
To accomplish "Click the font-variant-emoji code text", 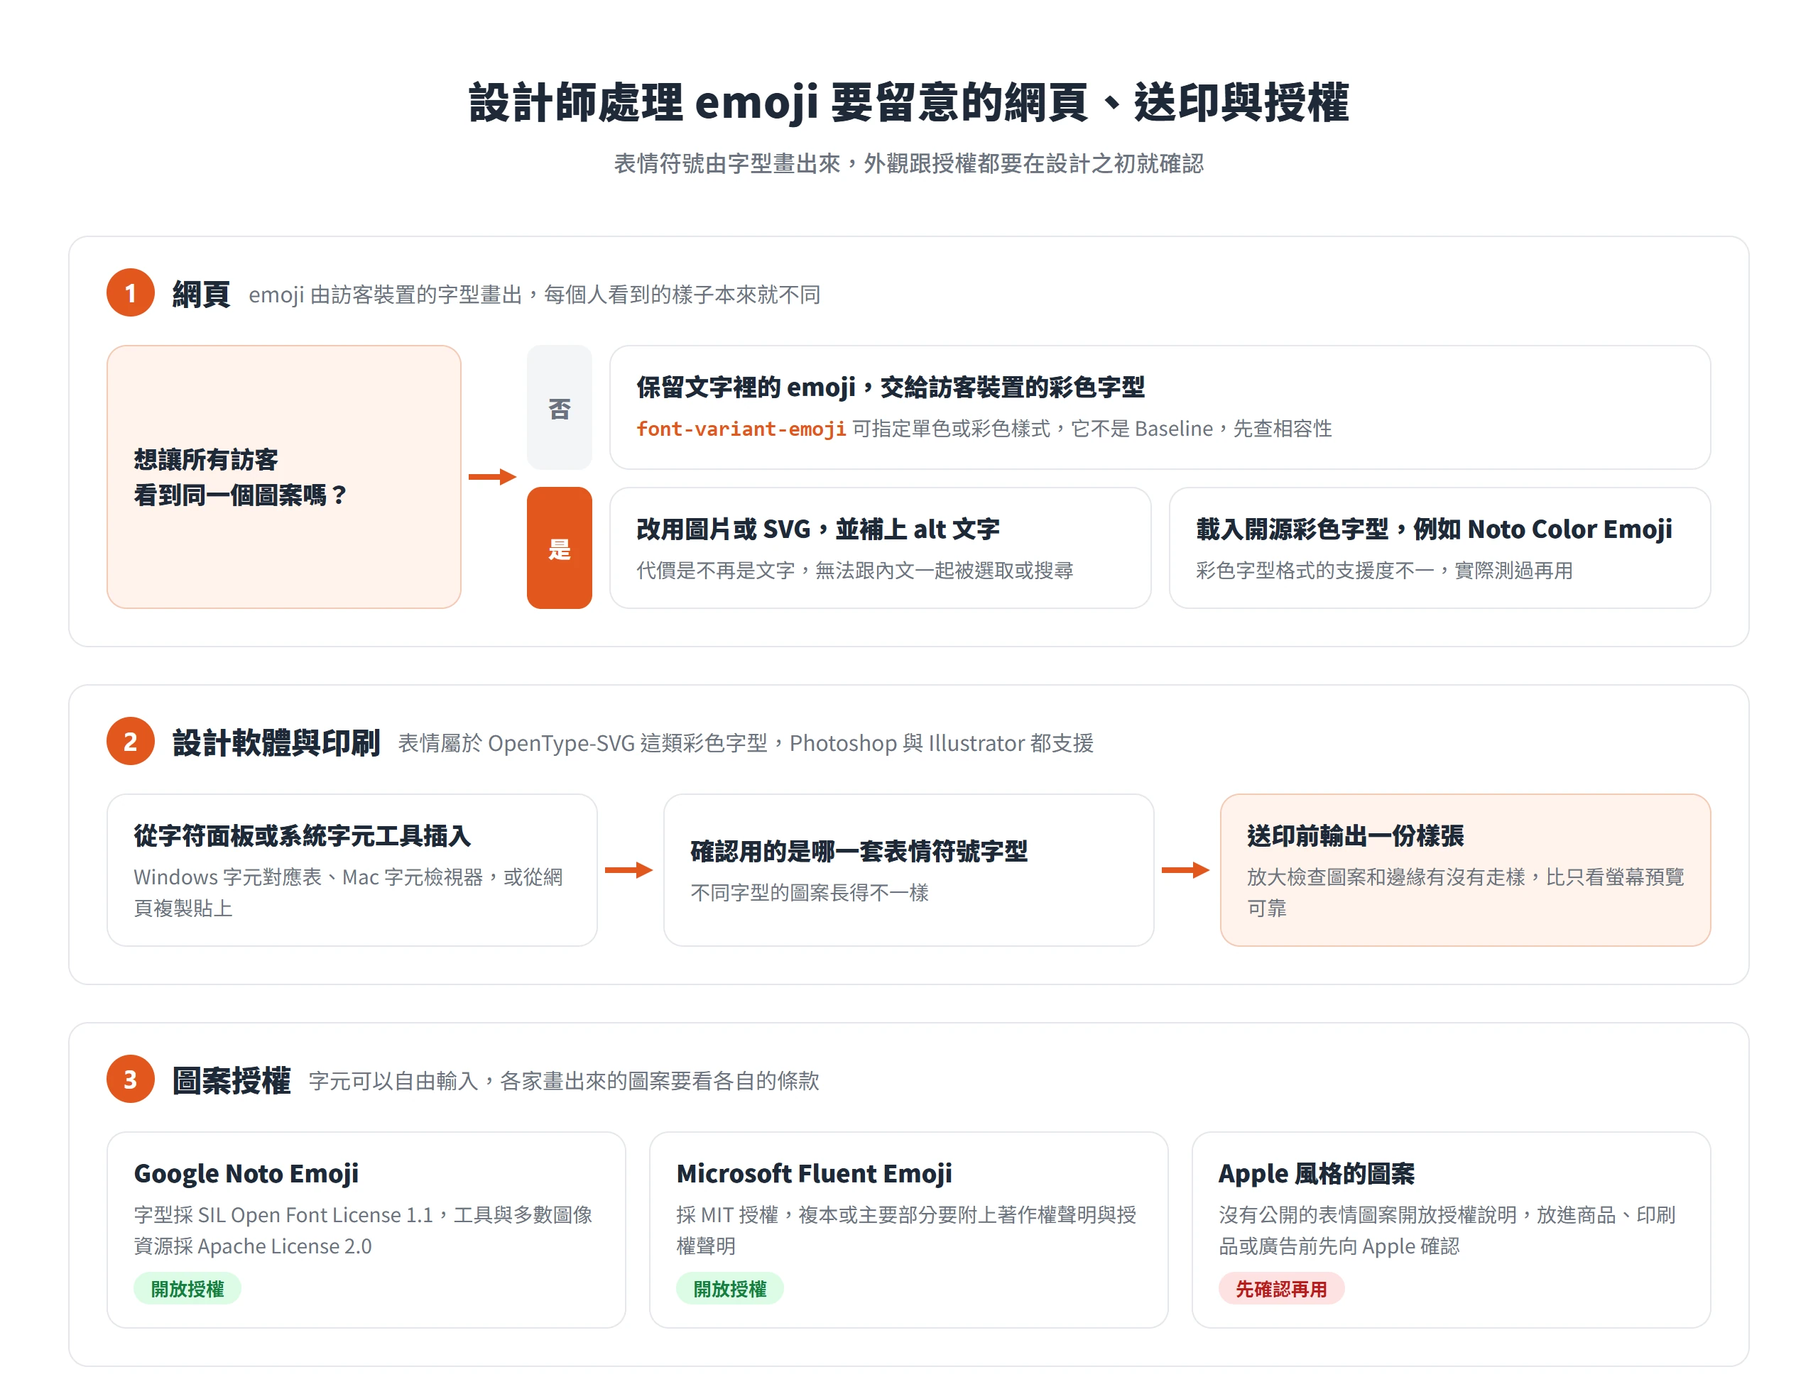I will pos(741,429).
